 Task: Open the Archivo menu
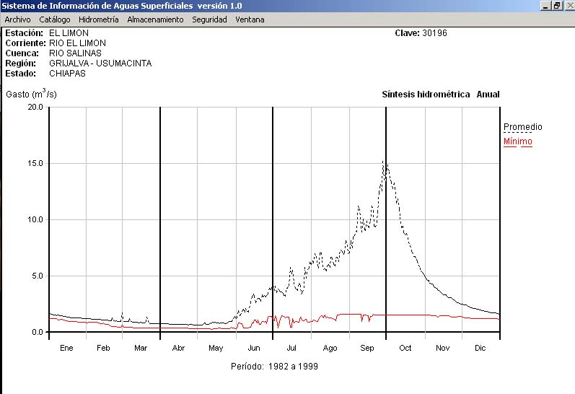pos(17,19)
